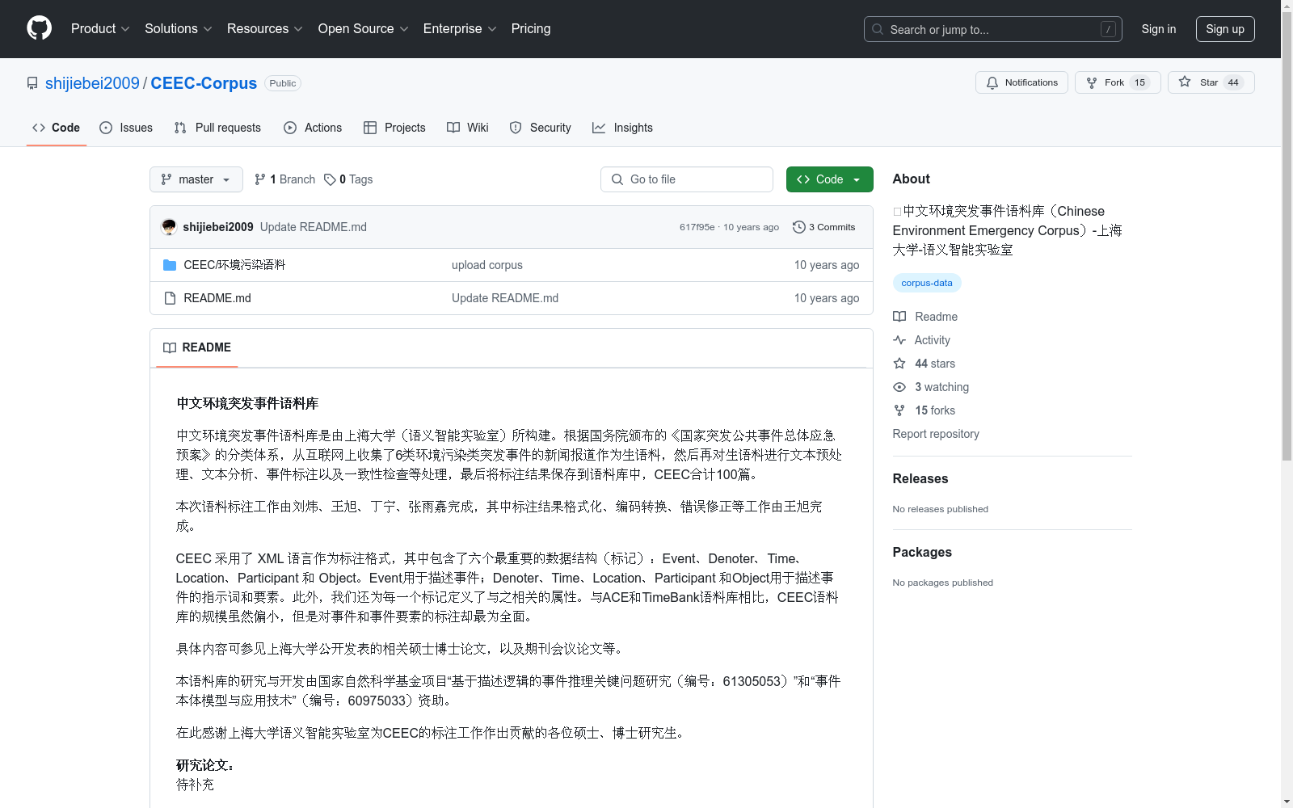Click the file icon for README.md

[x=170, y=298]
